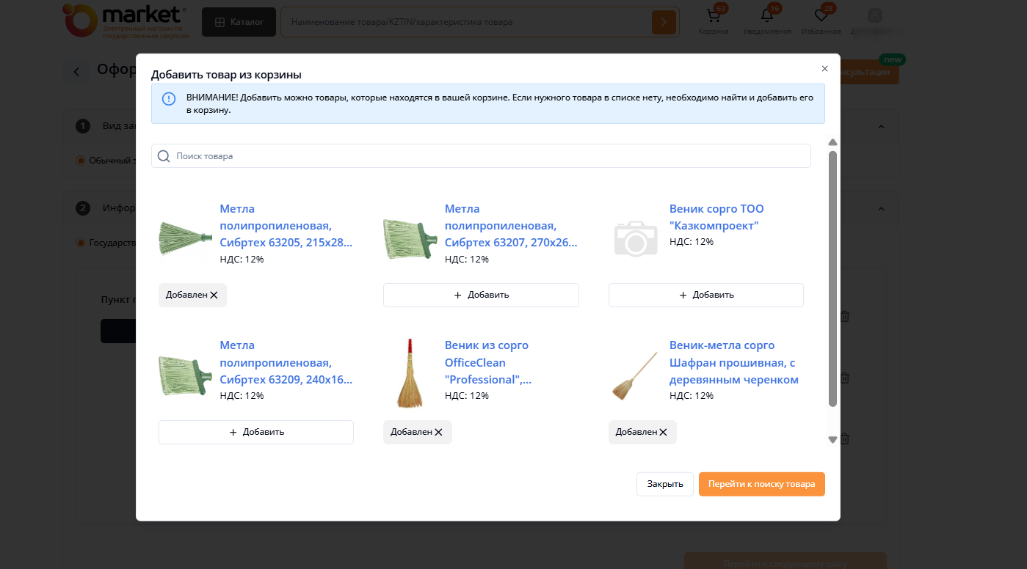Click the Сибртех 63205 broom image
This screenshot has height=569, width=1027.
point(186,238)
